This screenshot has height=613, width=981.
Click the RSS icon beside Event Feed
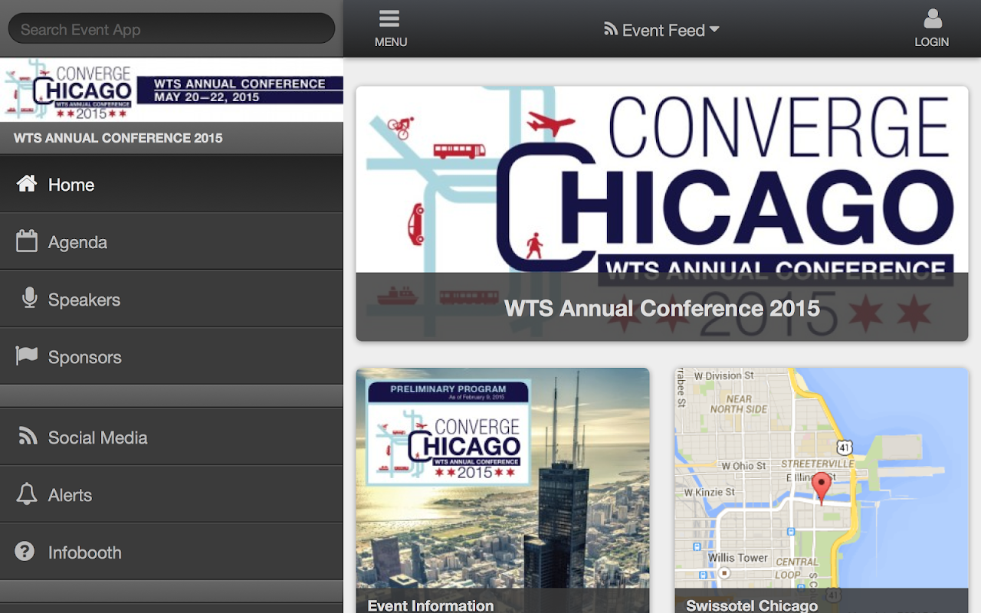[x=611, y=29]
